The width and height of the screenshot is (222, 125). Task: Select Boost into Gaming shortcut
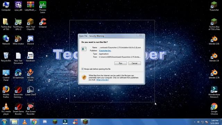click(x=18, y=92)
